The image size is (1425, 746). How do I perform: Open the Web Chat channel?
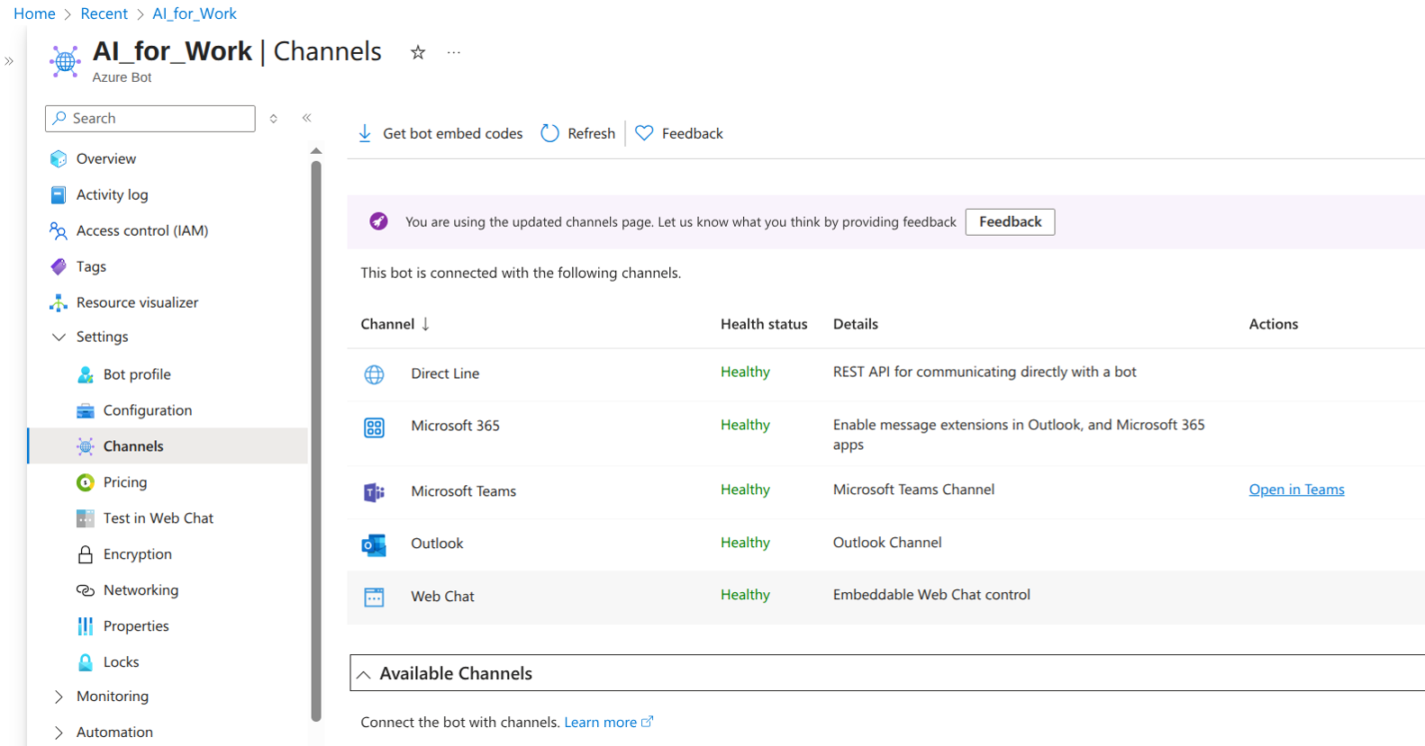pos(442,596)
